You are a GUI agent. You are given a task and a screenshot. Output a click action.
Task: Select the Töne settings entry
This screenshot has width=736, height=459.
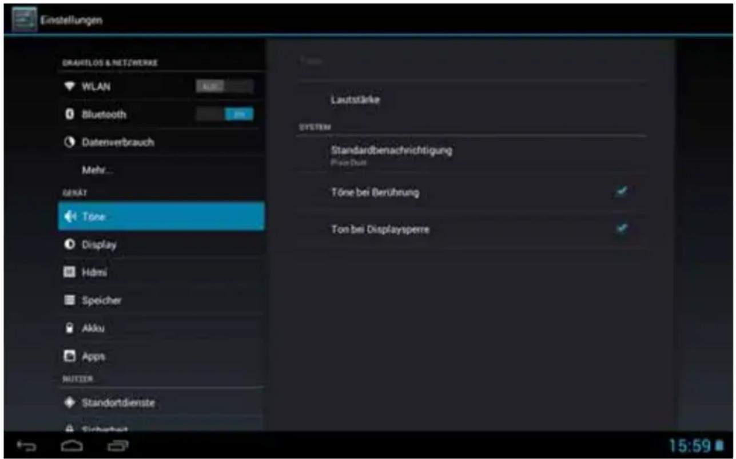(x=161, y=216)
